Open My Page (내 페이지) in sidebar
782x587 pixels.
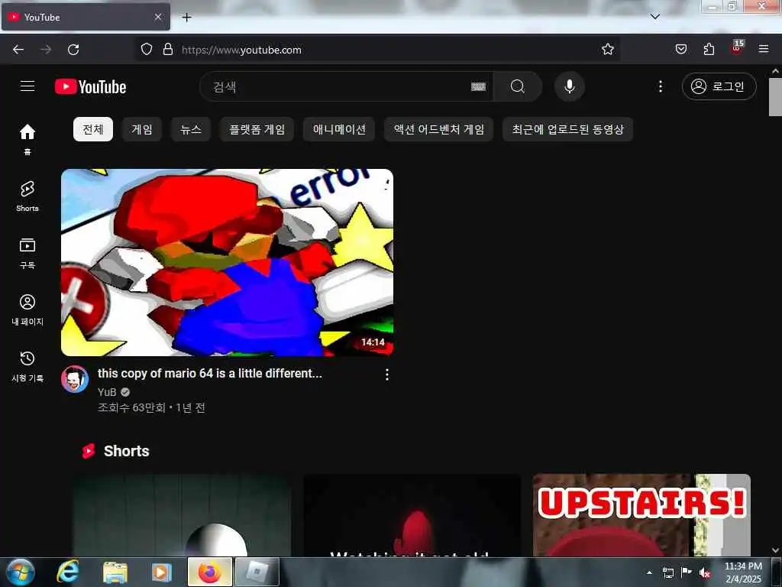coord(27,310)
